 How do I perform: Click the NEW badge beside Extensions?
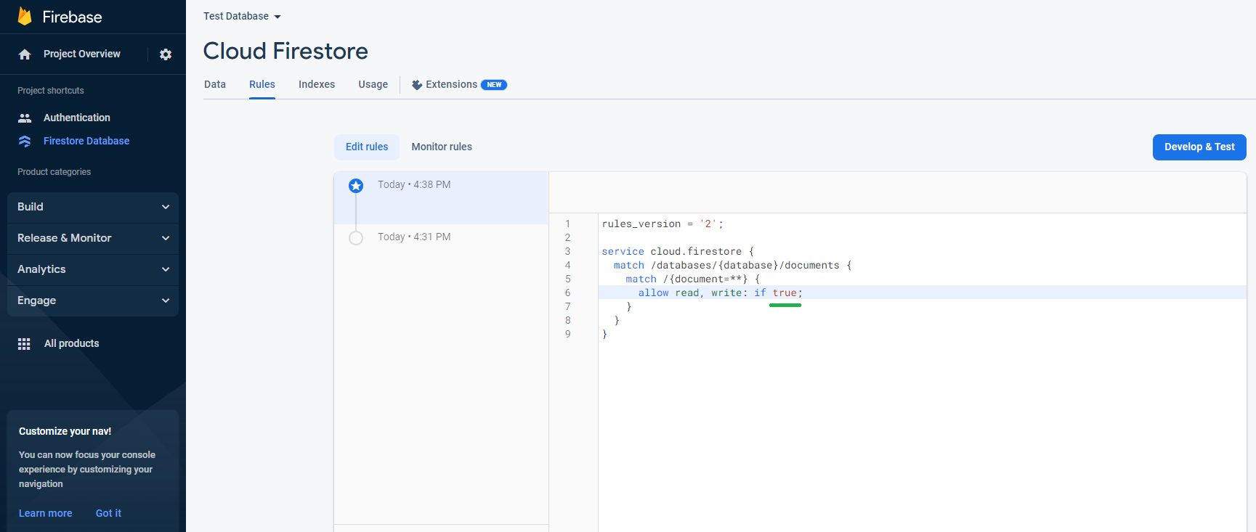494,85
